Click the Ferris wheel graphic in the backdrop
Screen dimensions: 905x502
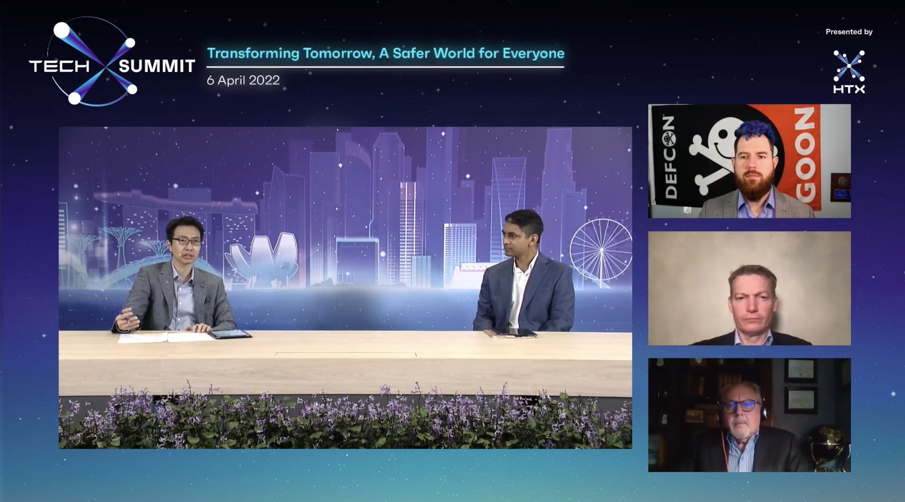[x=601, y=250]
